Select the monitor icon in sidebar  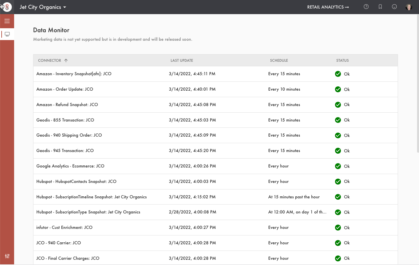[7, 34]
